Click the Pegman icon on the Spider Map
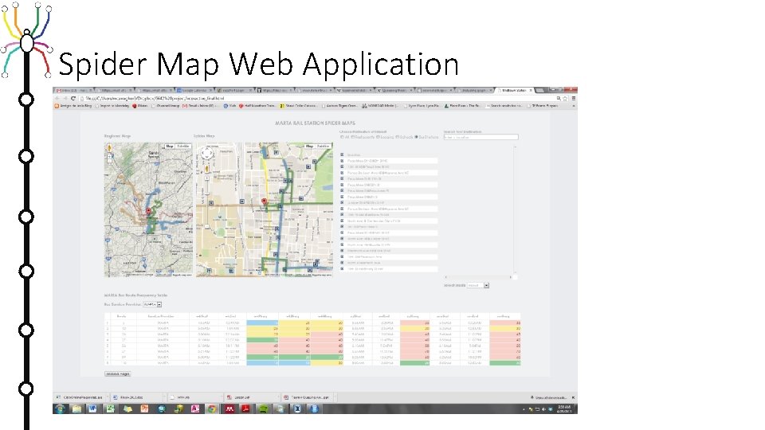The width and height of the screenshot is (765, 430). coord(207,169)
